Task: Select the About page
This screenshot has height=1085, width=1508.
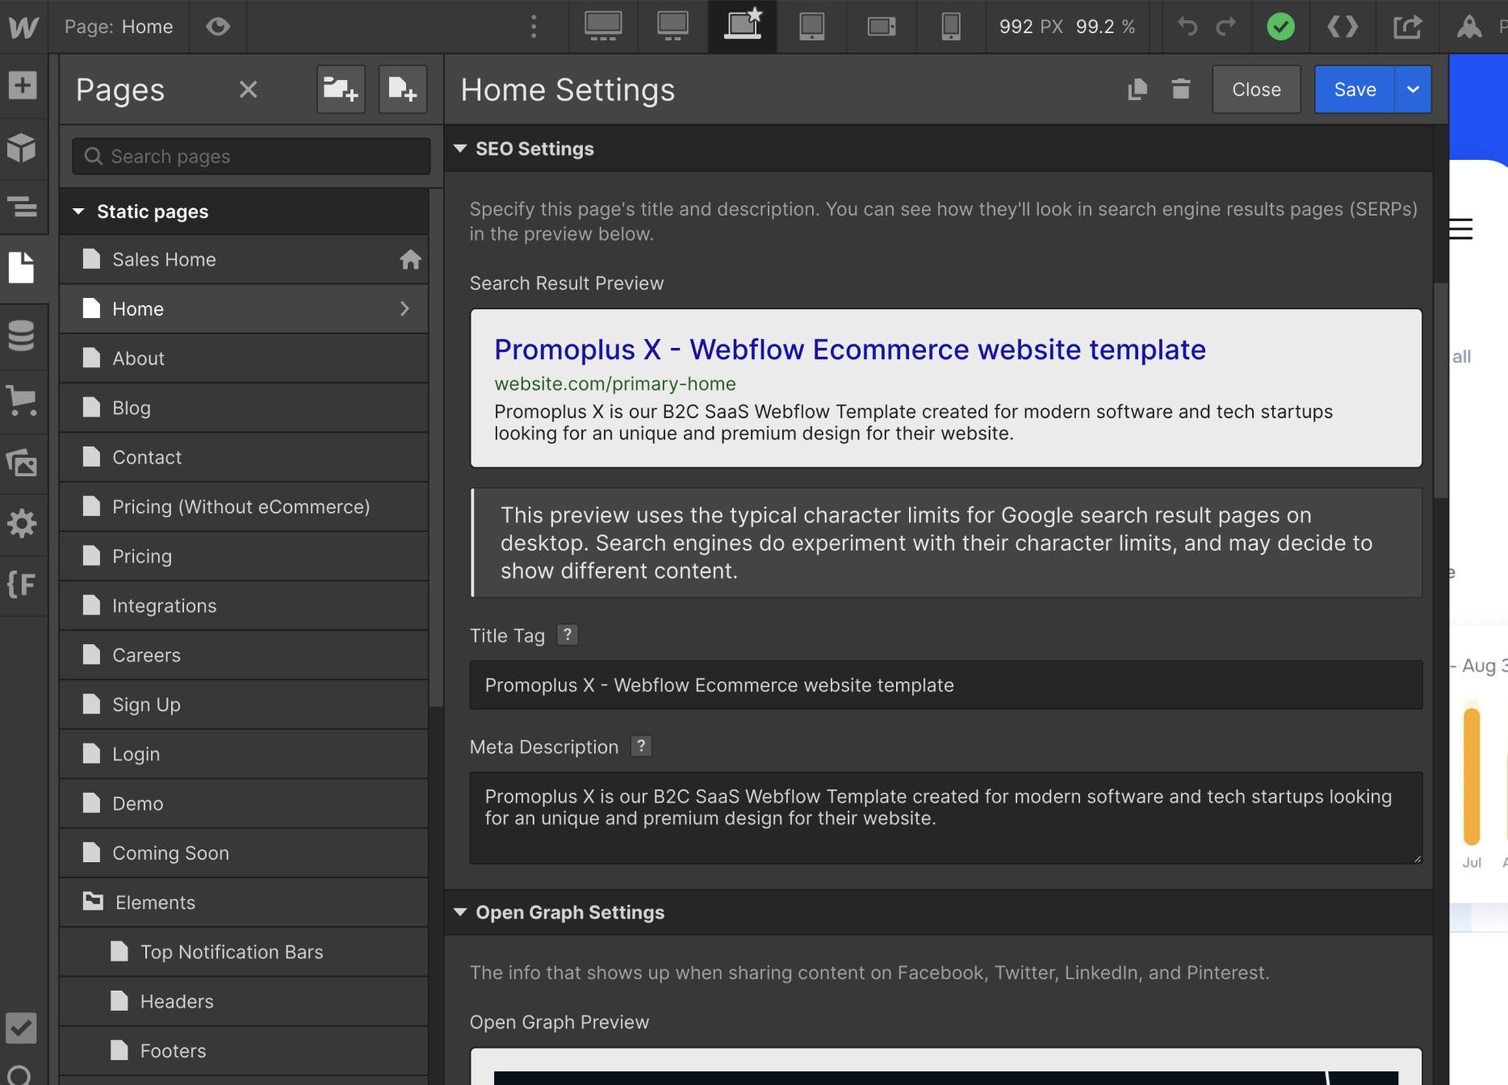Action: point(244,358)
